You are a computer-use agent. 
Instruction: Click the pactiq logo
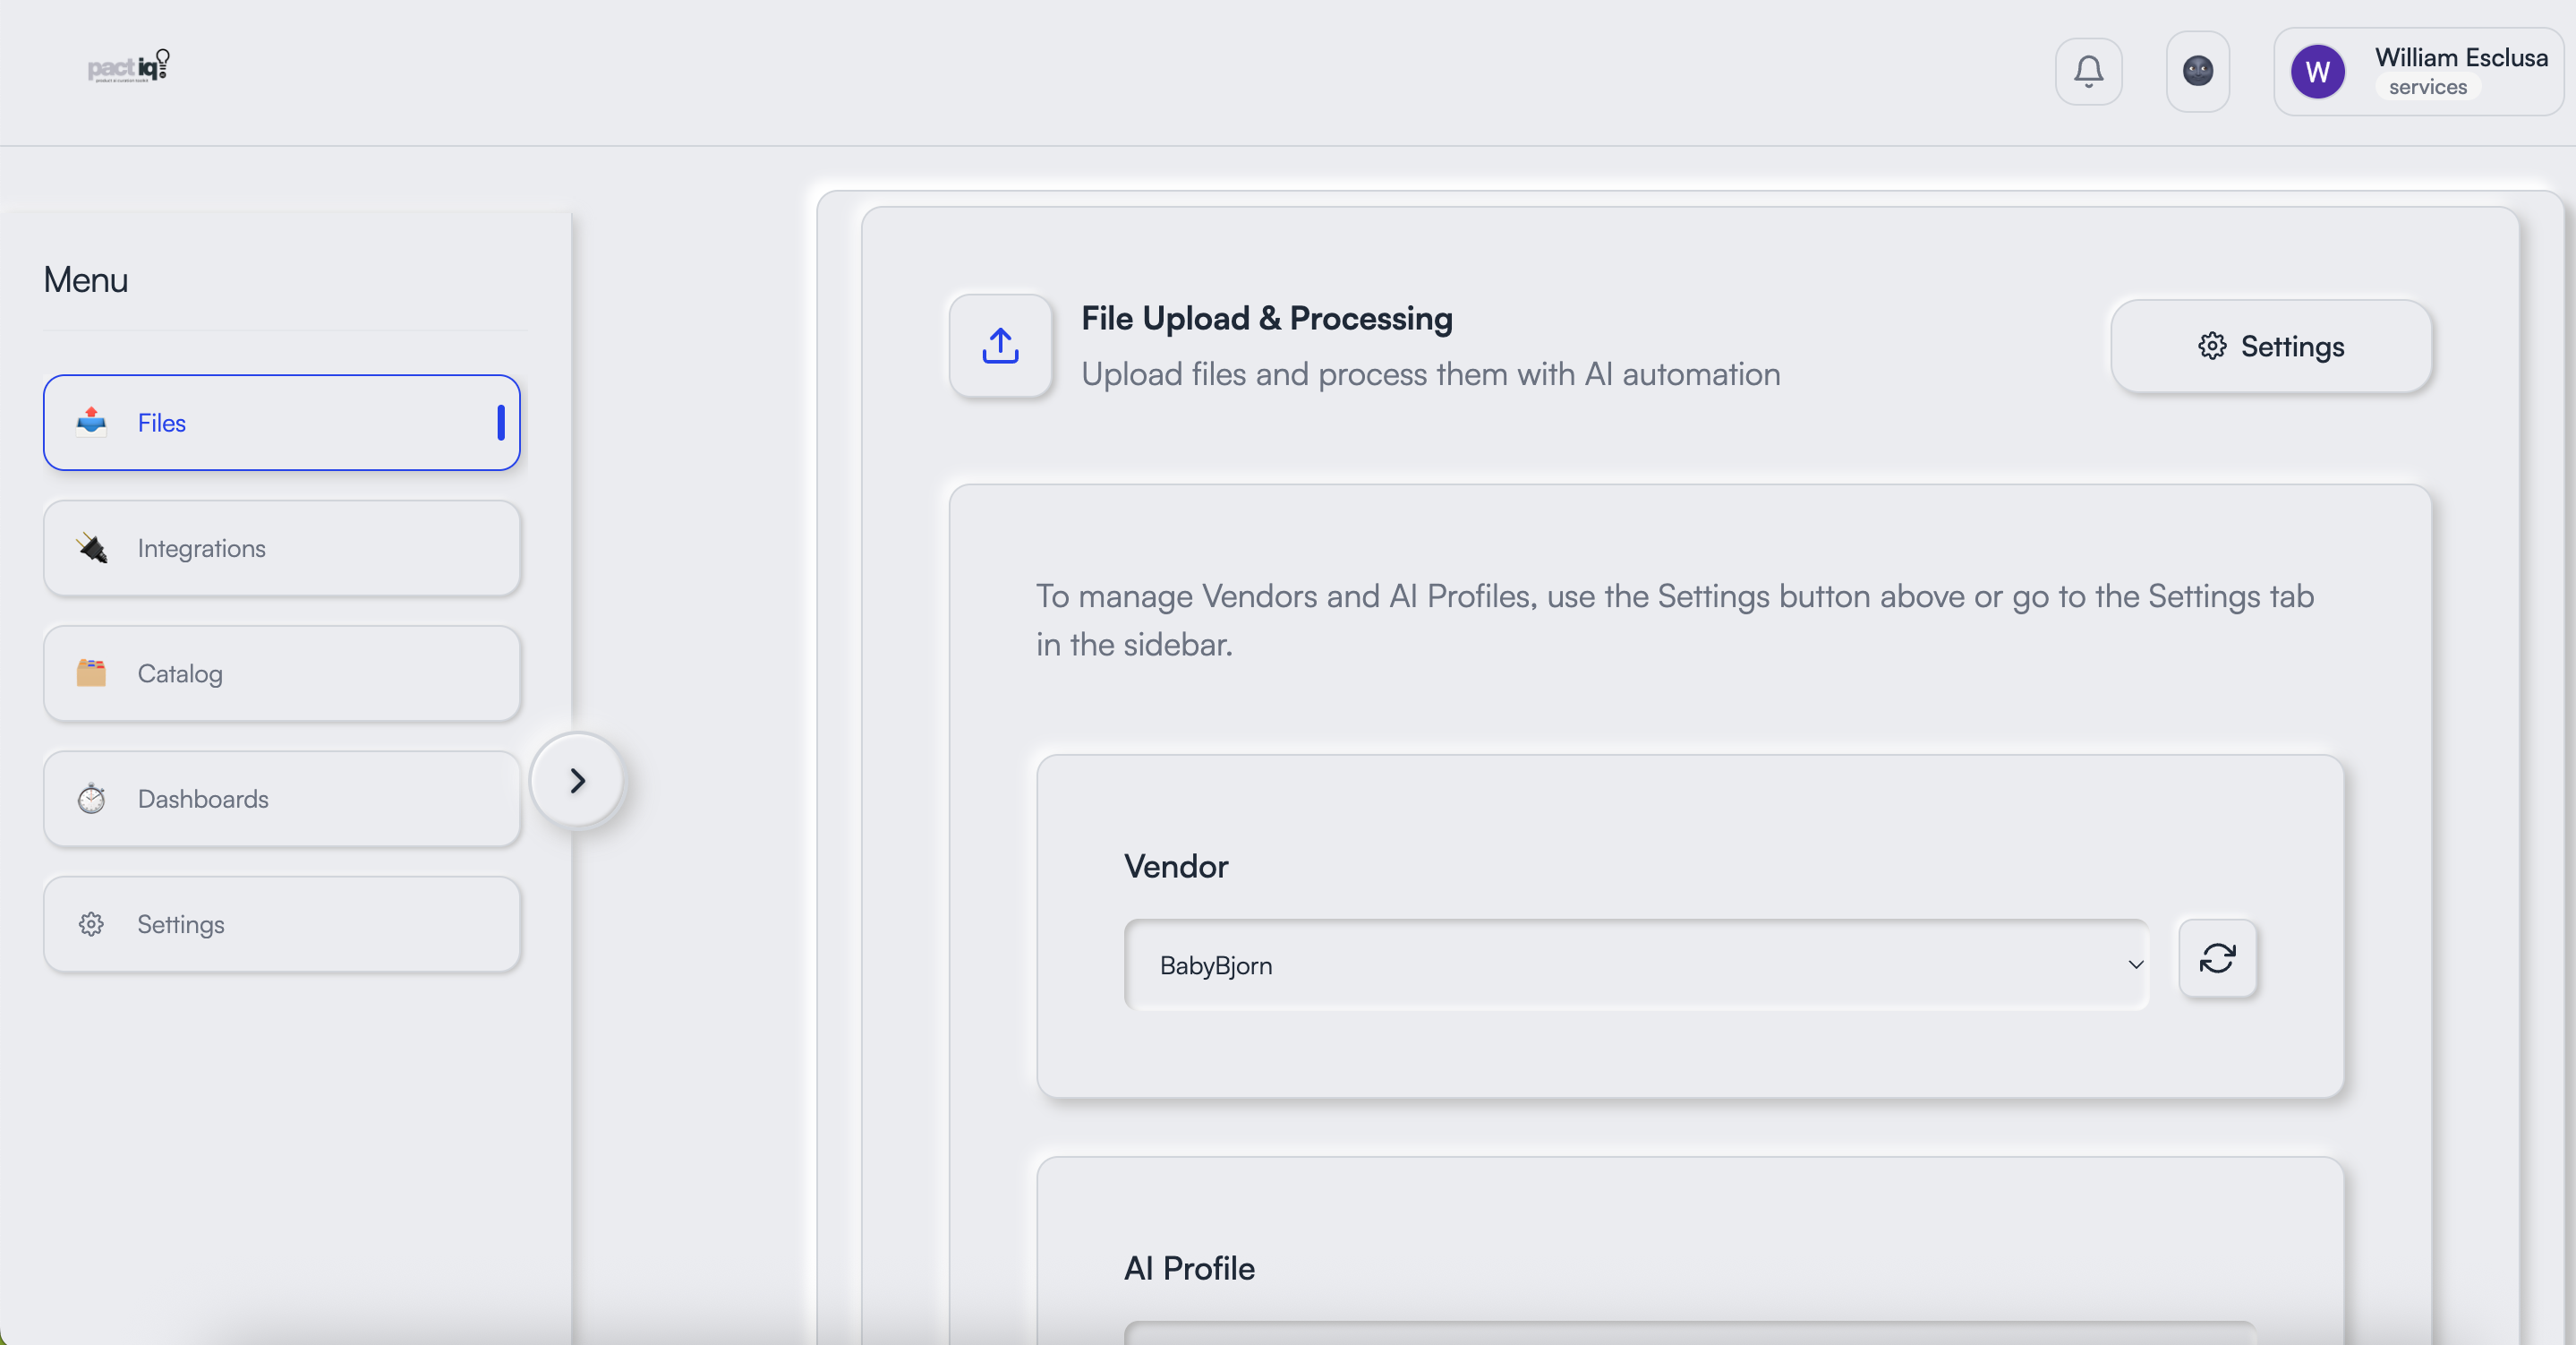[x=128, y=67]
